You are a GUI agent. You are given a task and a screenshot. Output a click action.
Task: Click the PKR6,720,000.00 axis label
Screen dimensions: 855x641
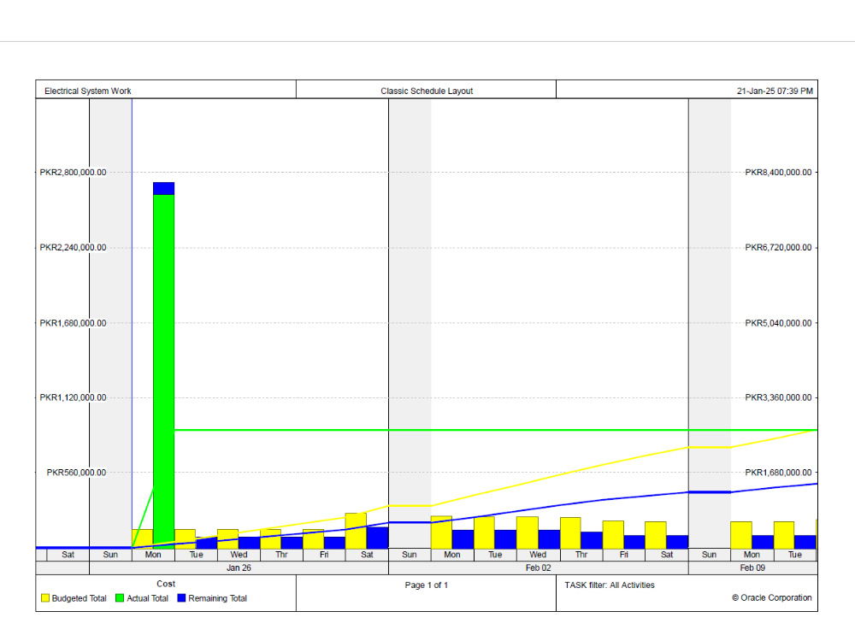click(x=778, y=248)
